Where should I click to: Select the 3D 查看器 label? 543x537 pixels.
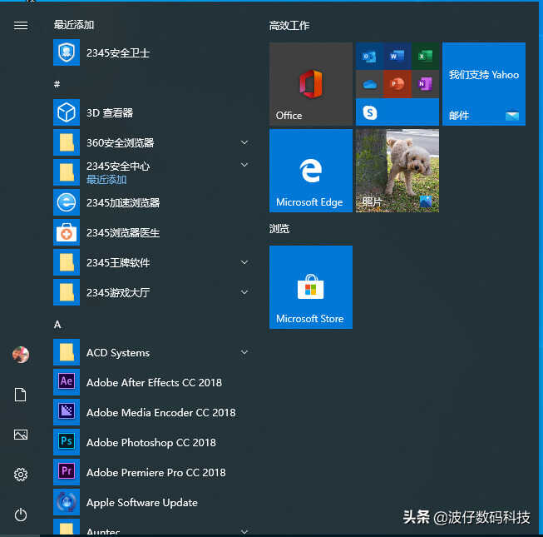point(110,112)
